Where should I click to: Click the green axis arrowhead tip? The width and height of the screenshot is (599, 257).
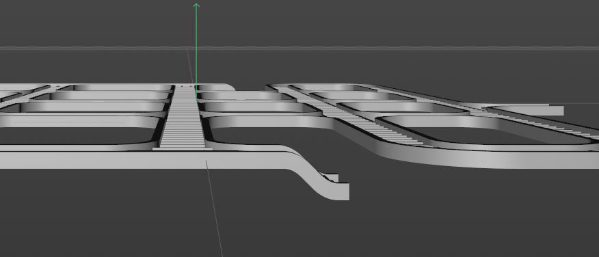tap(196, 5)
